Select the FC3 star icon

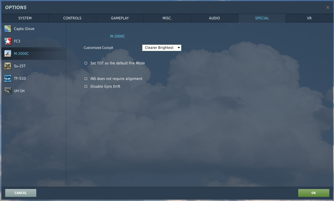coord(8,41)
